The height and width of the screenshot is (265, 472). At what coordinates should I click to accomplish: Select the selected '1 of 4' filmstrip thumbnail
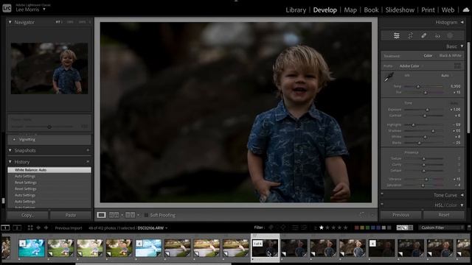point(265,248)
